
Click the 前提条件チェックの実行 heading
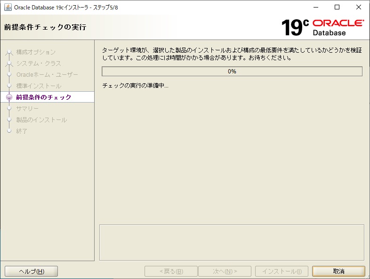45,27
